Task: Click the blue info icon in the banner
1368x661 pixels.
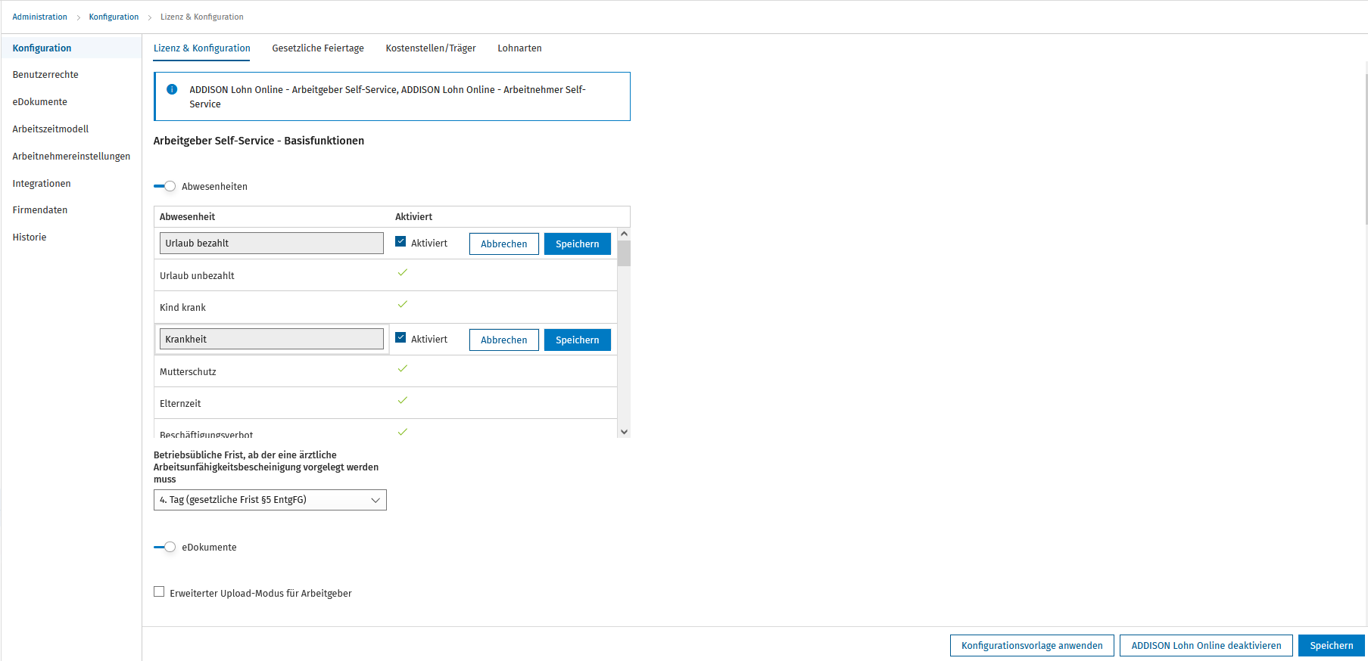Action: [172, 89]
